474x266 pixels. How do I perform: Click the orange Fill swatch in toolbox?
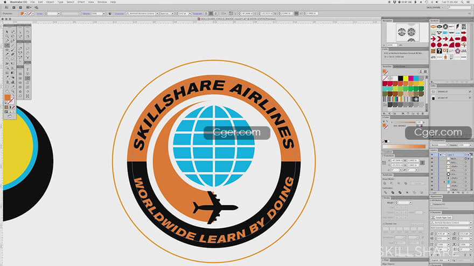[x=7, y=97]
